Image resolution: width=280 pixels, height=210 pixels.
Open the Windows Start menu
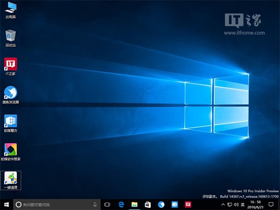click(6, 204)
